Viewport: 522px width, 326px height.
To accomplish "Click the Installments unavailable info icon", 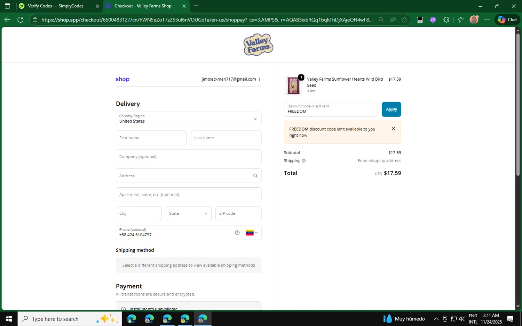I will 124,309.
